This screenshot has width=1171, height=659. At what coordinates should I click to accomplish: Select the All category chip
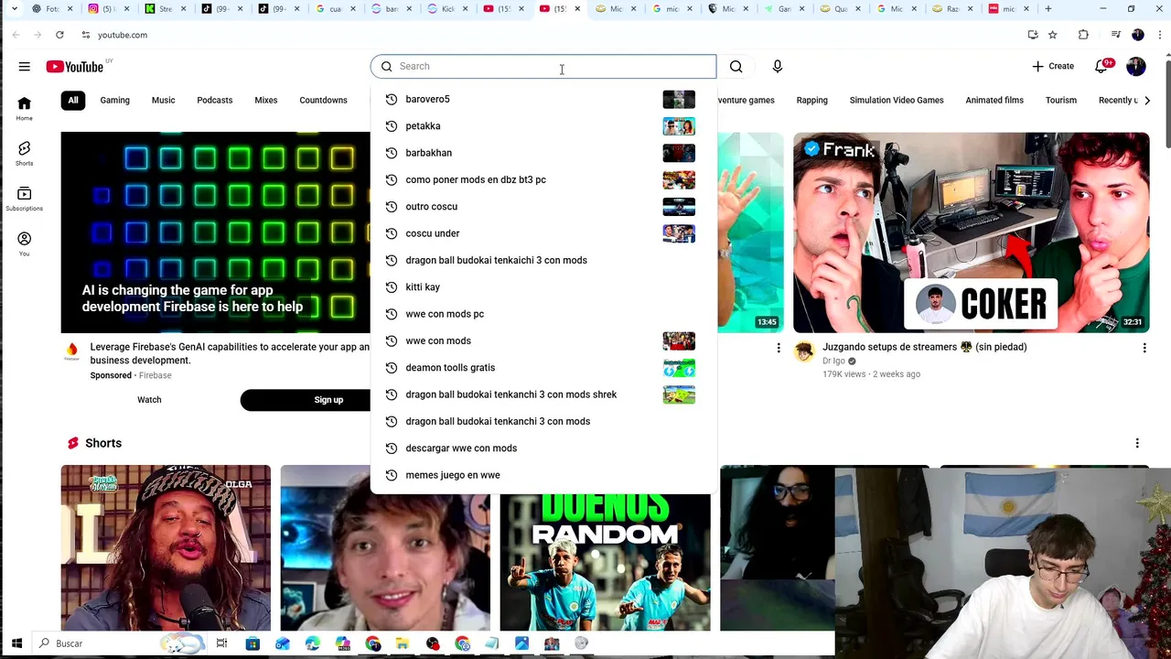pyautogui.click(x=73, y=100)
